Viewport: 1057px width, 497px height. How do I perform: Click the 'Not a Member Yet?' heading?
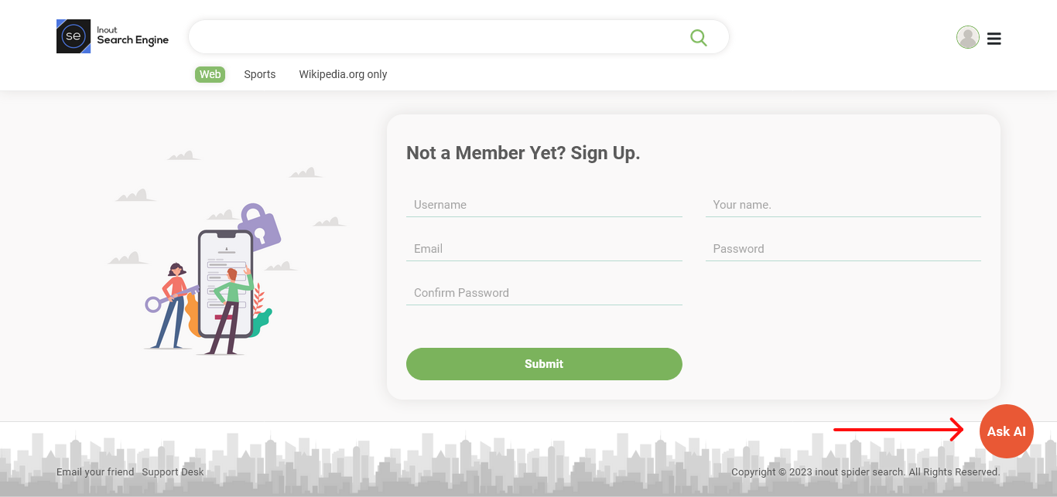[523, 153]
